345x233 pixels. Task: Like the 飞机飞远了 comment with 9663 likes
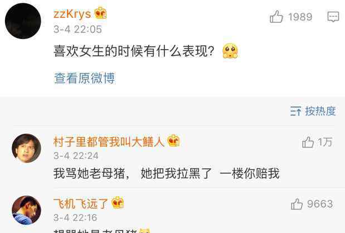point(297,204)
